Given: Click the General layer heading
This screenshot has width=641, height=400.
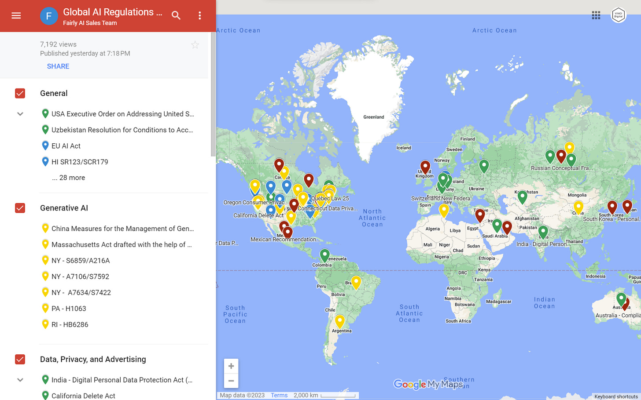Looking at the screenshot, I should click(x=54, y=93).
